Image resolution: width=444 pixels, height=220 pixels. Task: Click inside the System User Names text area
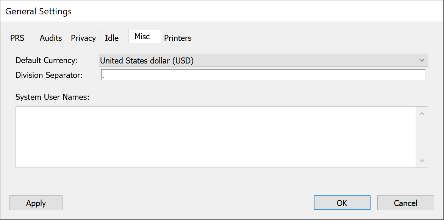pyautogui.click(x=216, y=137)
